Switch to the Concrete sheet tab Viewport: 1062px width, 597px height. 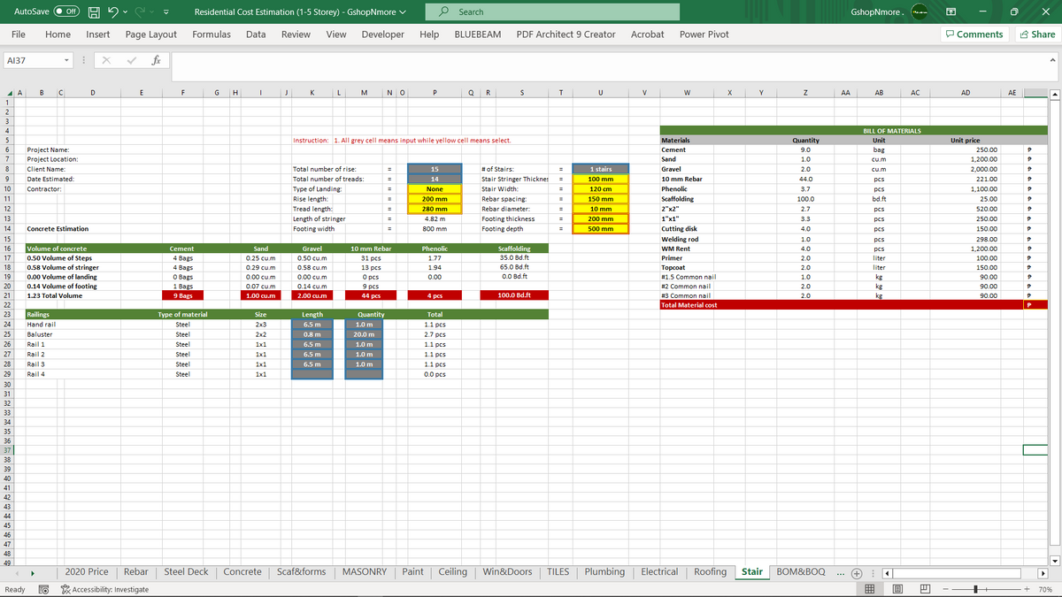pos(242,572)
